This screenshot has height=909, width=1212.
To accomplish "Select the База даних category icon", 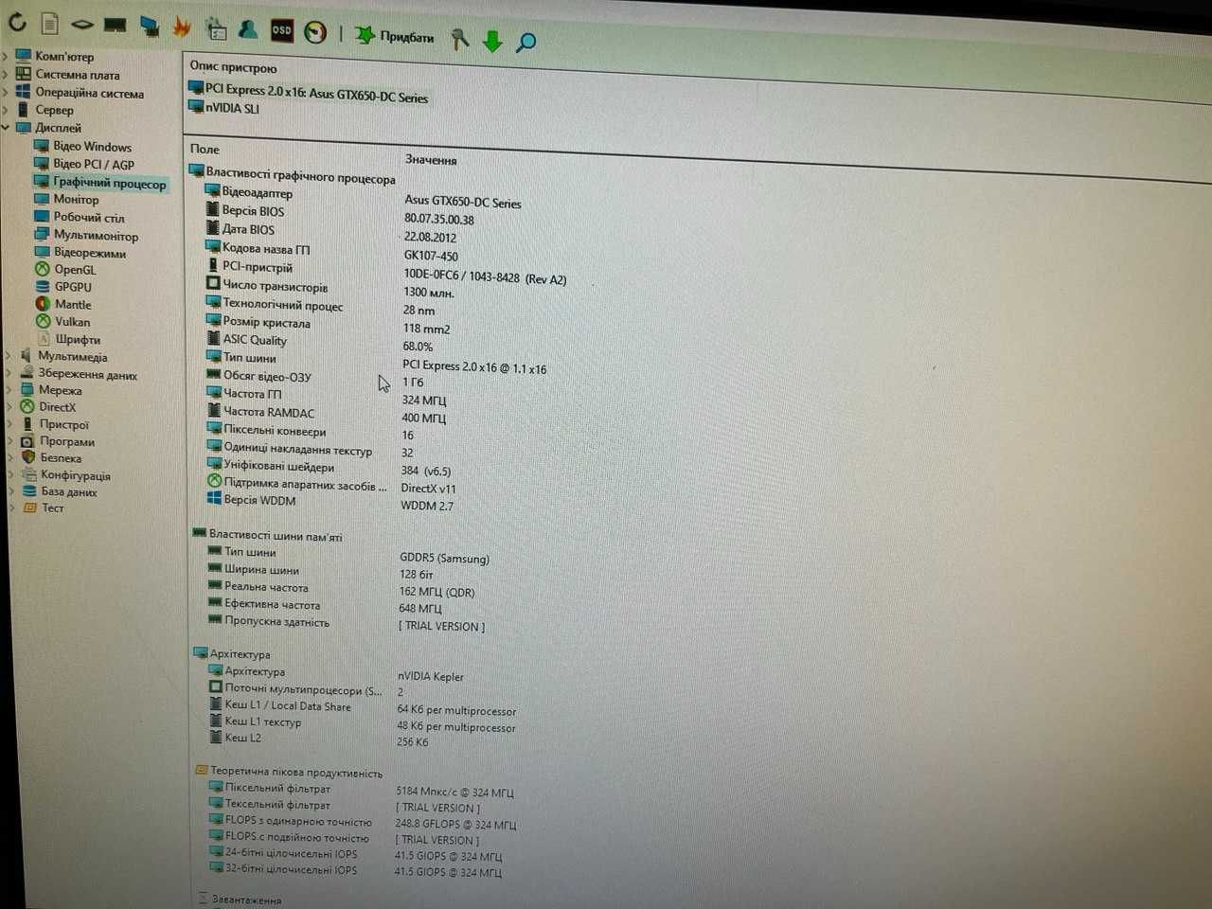I will coord(29,490).
